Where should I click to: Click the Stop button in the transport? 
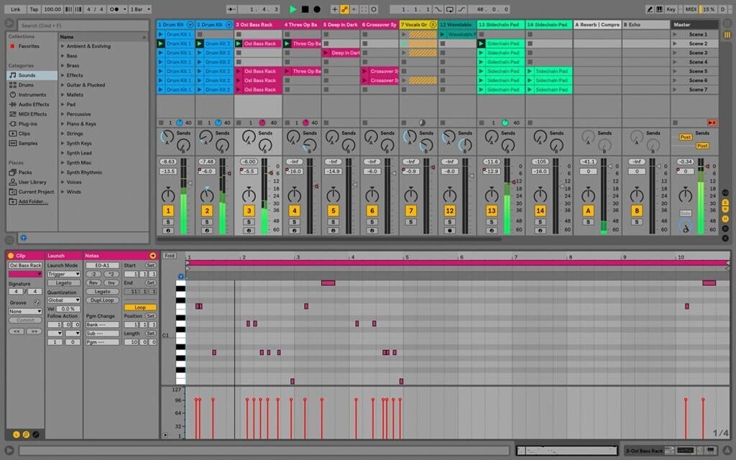click(x=305, y=9)
